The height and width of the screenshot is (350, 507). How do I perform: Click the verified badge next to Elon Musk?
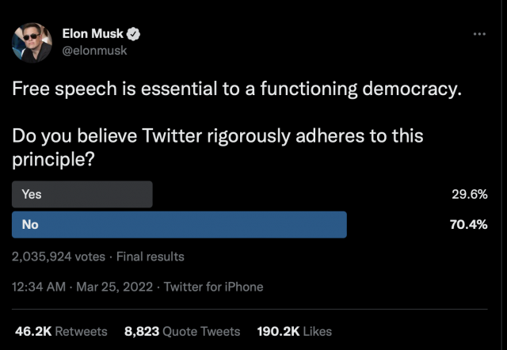point(133,34)
